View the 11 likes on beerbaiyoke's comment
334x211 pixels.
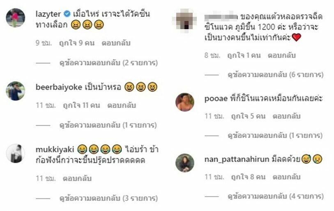tap(81, 105)
